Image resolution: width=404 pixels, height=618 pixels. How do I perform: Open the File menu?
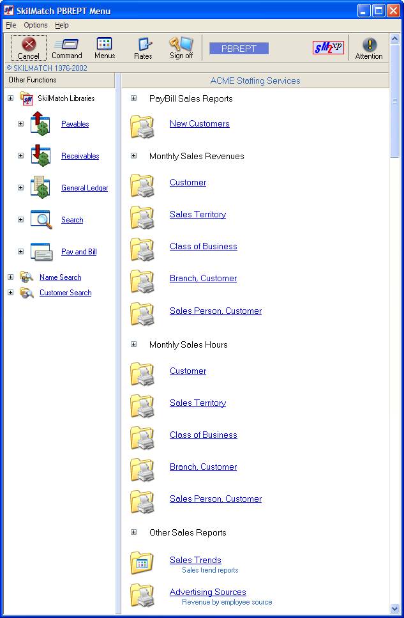(11, 25)
